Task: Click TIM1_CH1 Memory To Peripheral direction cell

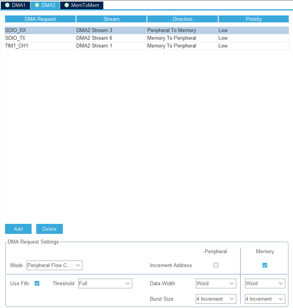Action: coord(182,46)
